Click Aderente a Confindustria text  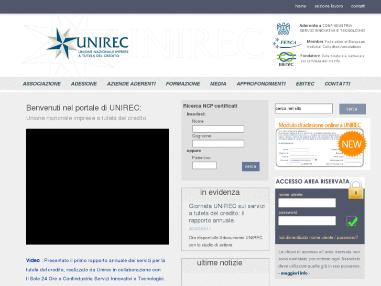point(332,28)
